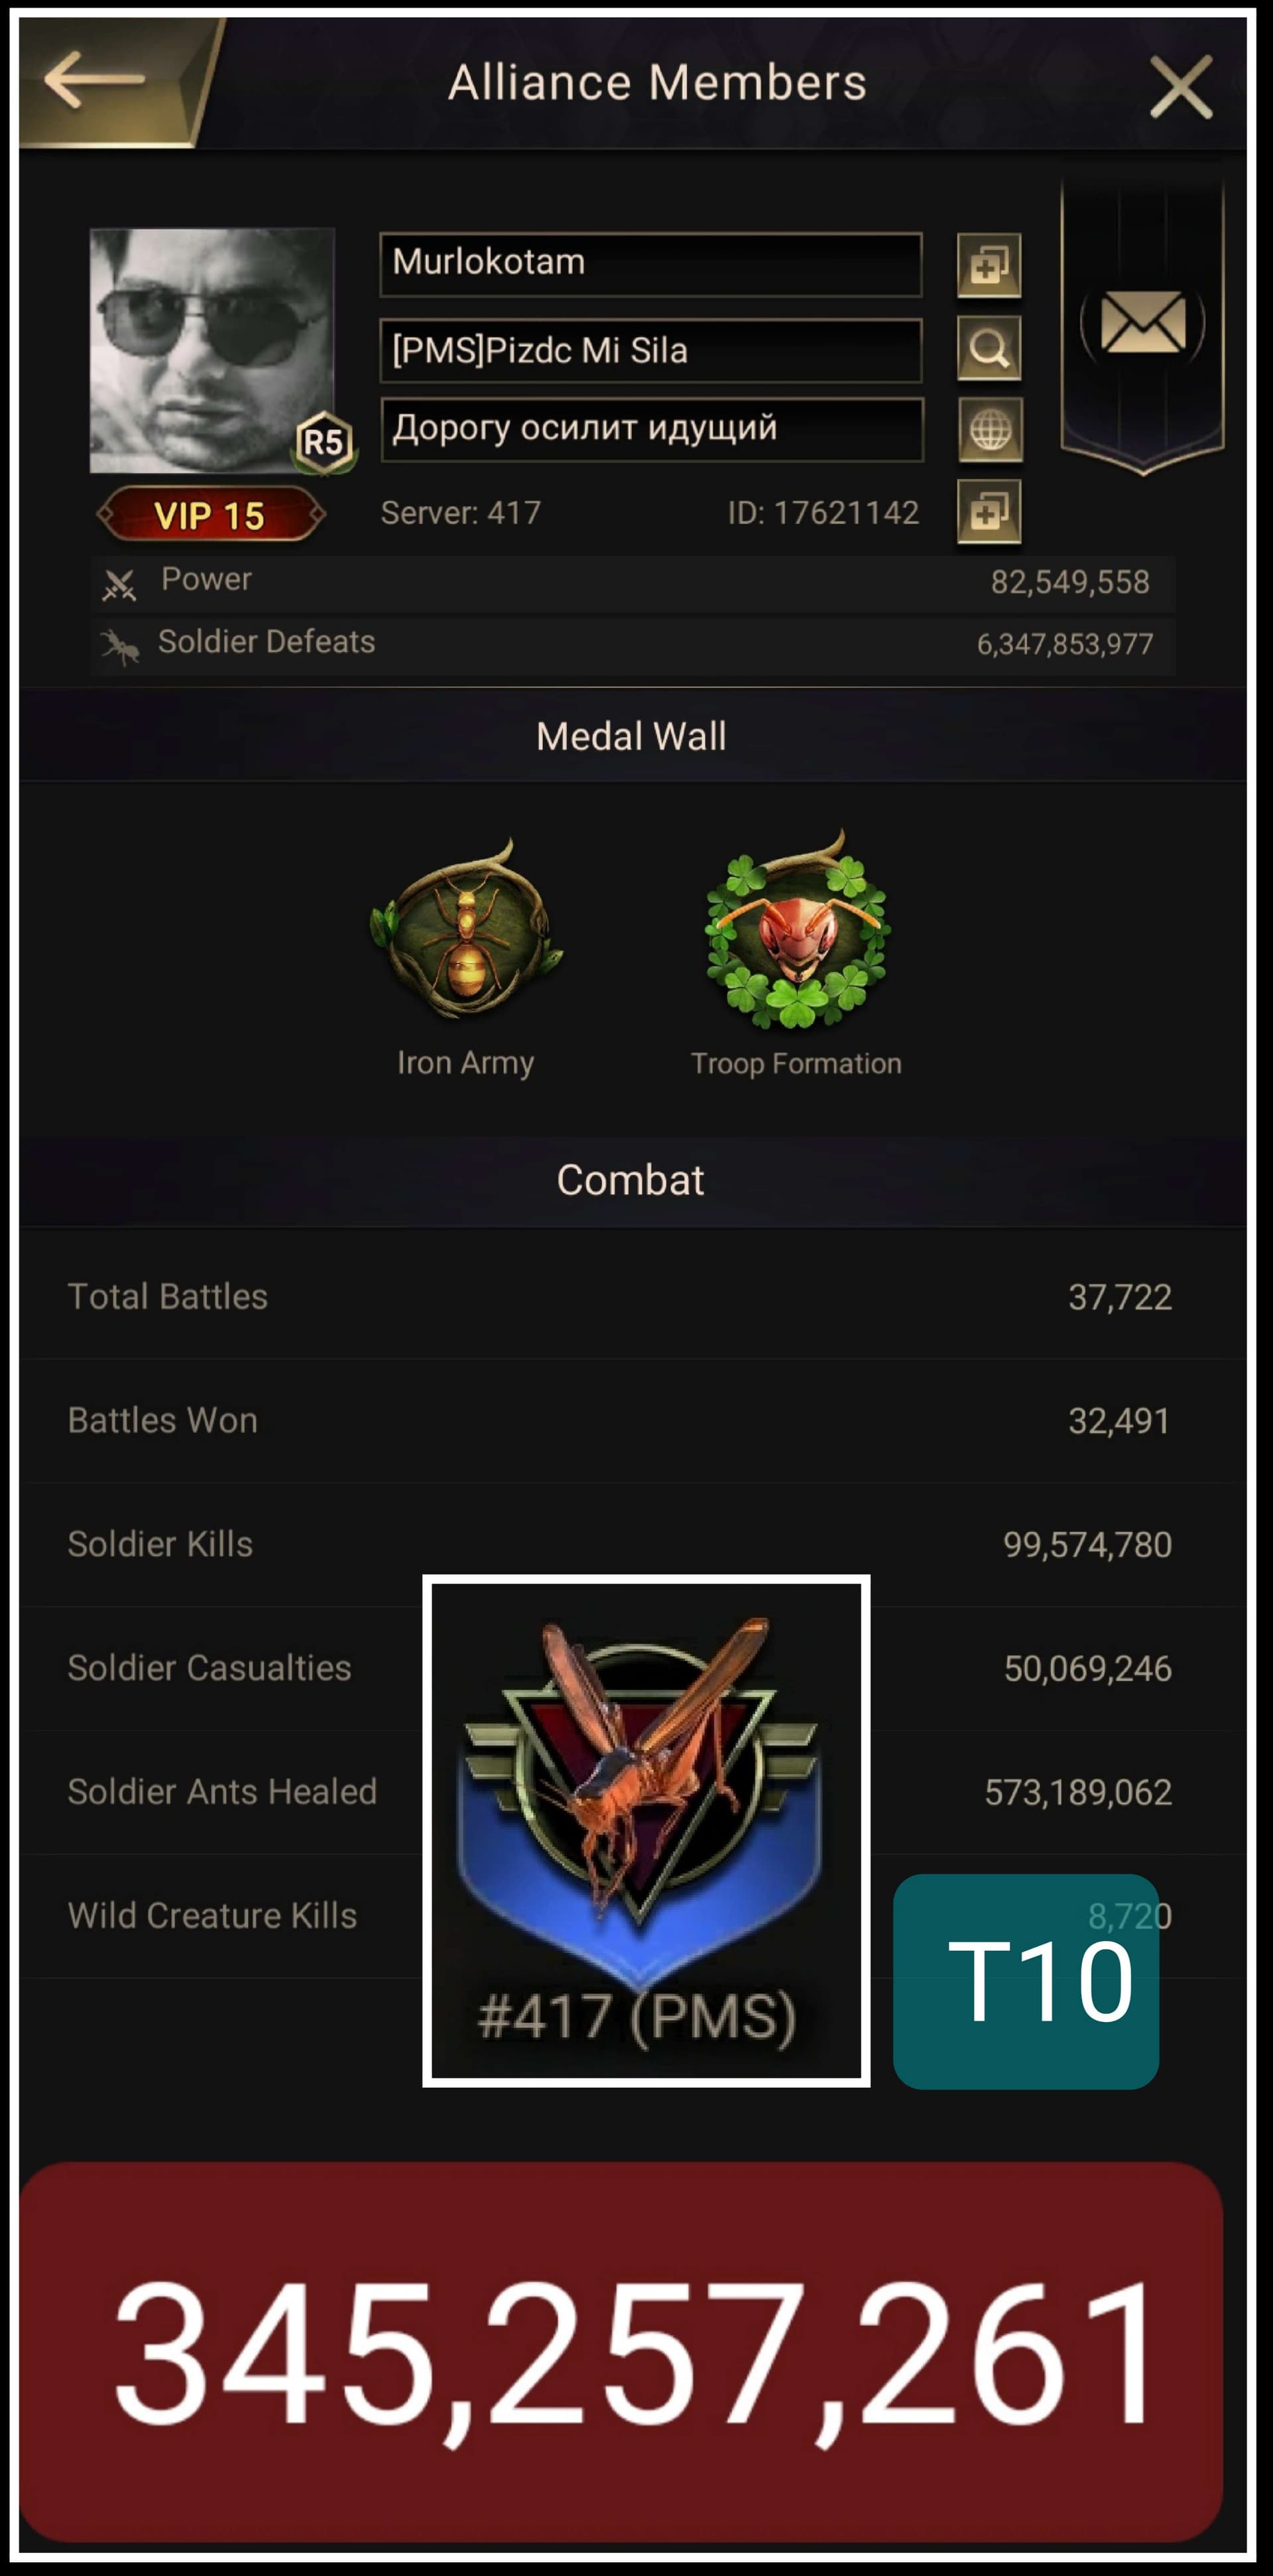Copy the player ID 17621142
Screen dimensions: 1273x2576
(x=988, y=512)
